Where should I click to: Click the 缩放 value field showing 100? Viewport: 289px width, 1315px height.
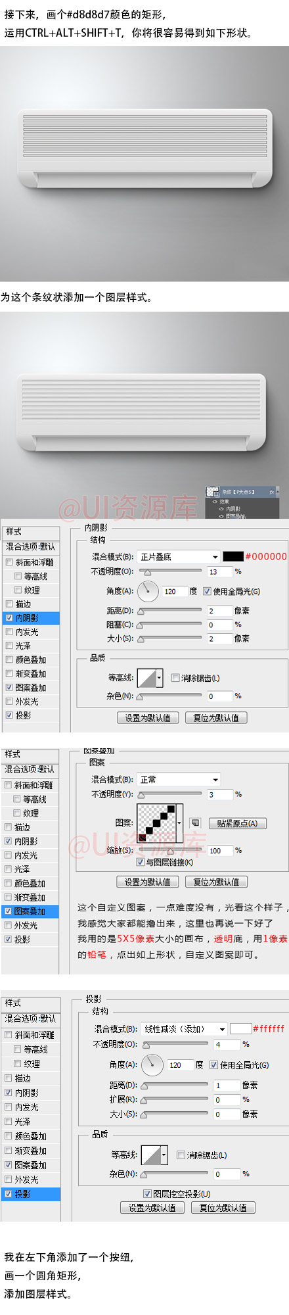pyautogui.click(x=219, y=851)
